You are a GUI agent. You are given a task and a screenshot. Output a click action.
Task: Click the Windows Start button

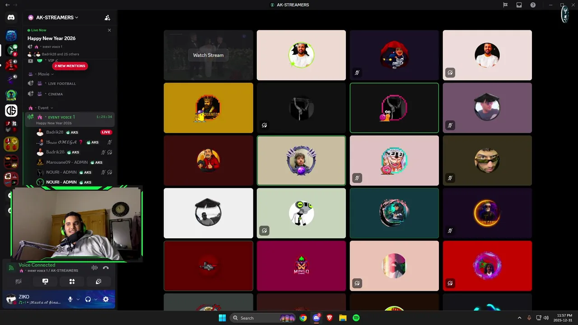click(222, 318)
